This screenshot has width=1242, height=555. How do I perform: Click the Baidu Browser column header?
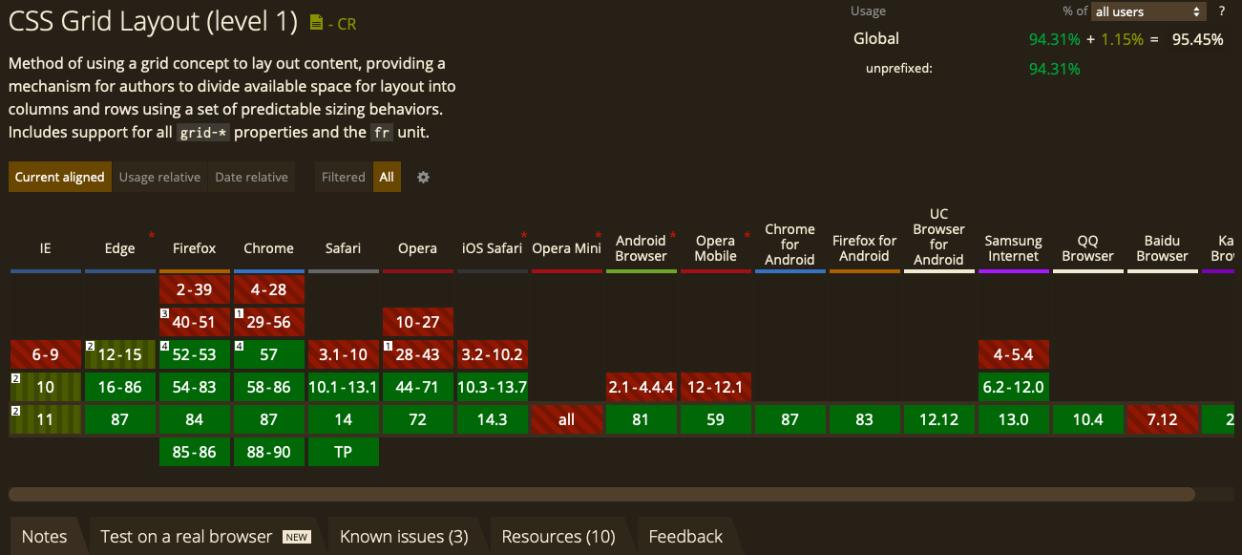1162,248
